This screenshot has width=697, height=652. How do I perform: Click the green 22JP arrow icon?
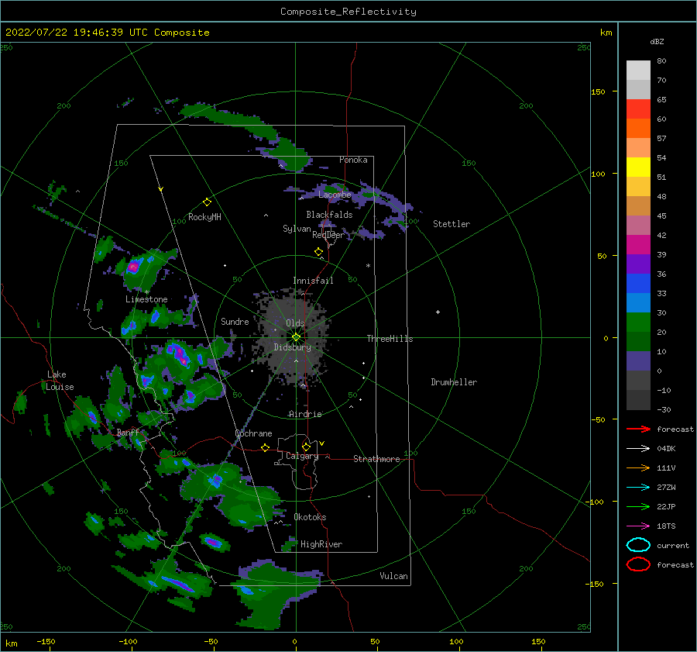pos(638,506)
